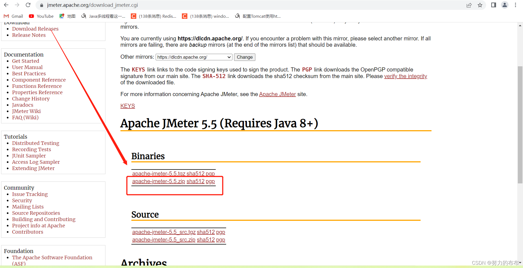The image size is (523, 268).
Task: Open Component Reference link
Action: pos(39,80)
